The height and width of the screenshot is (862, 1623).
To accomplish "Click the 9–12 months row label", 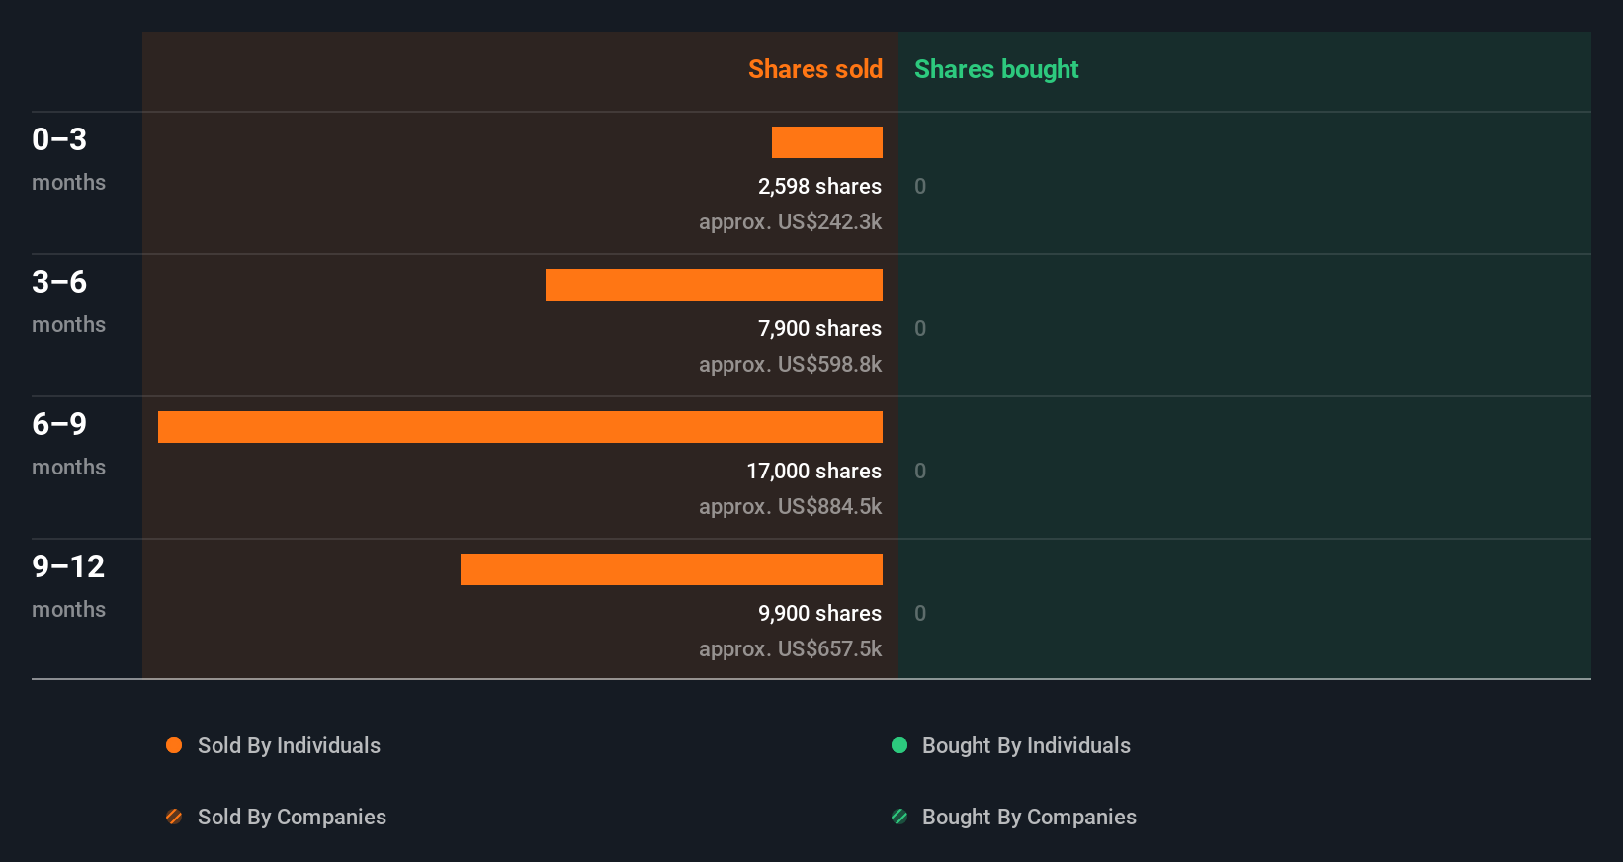I will click(68, 586).
